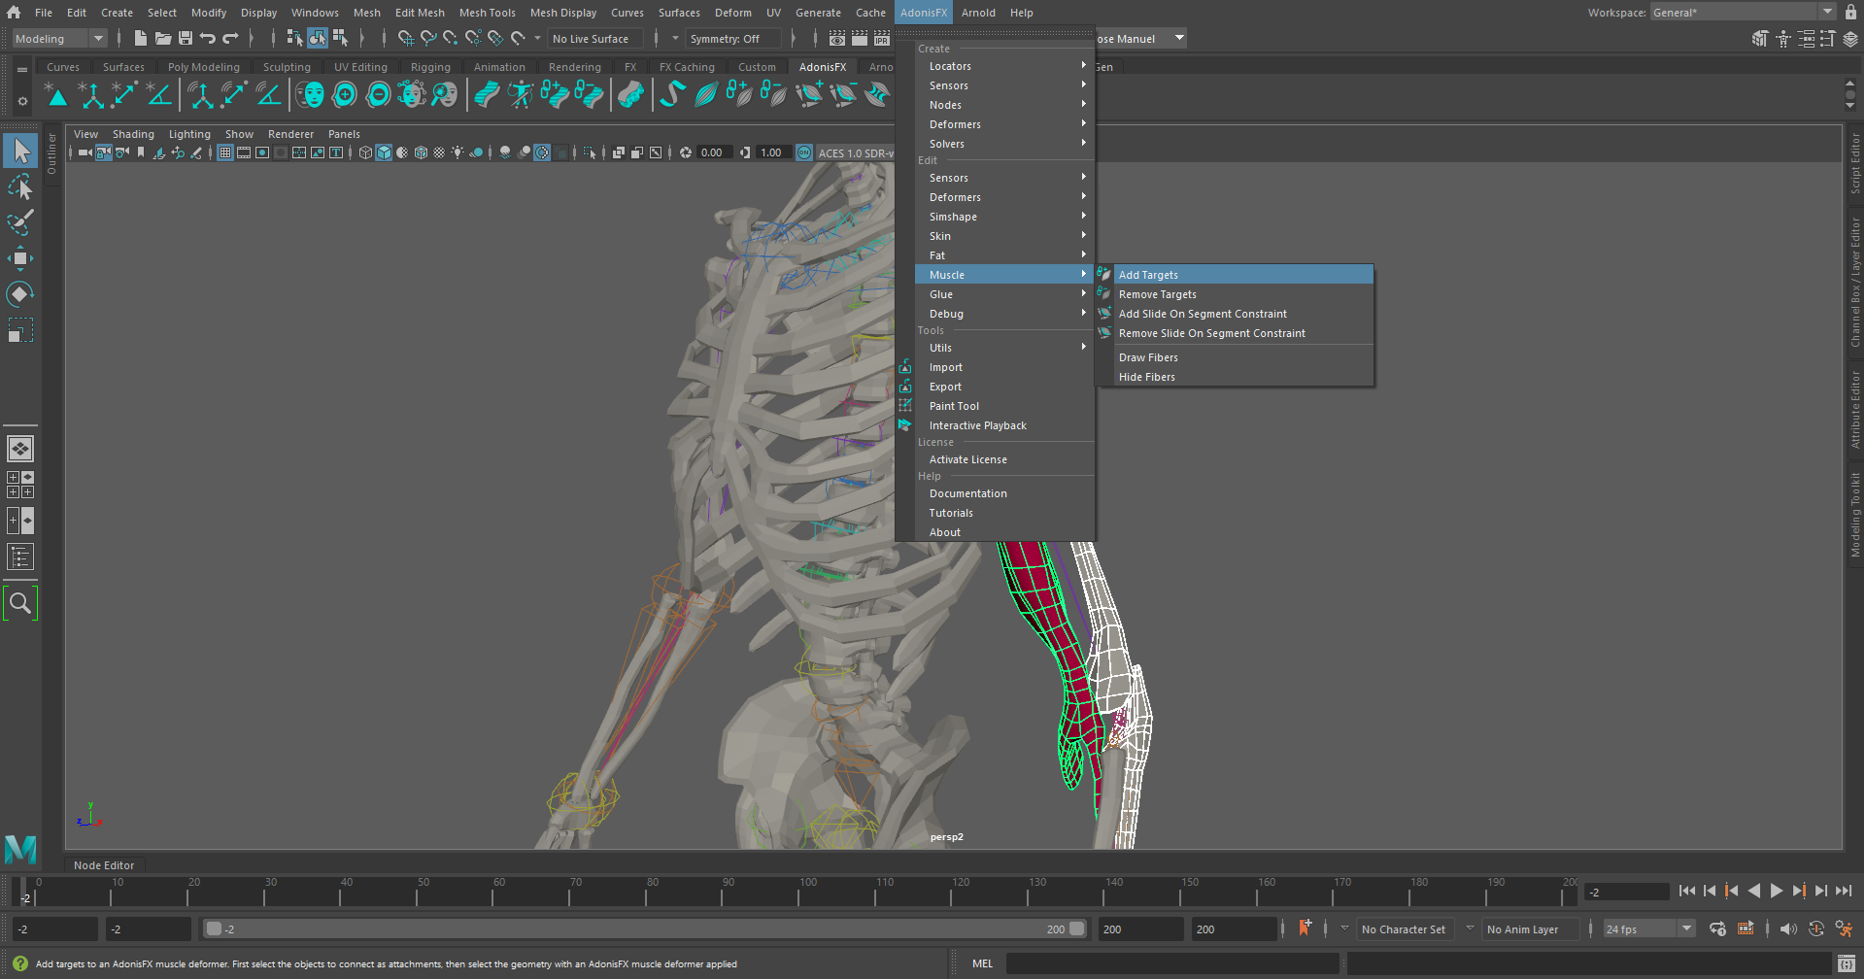Open animation preferences running-figure icon
The height and width of the screenshot is (979, 1864).
[1844, 928]
